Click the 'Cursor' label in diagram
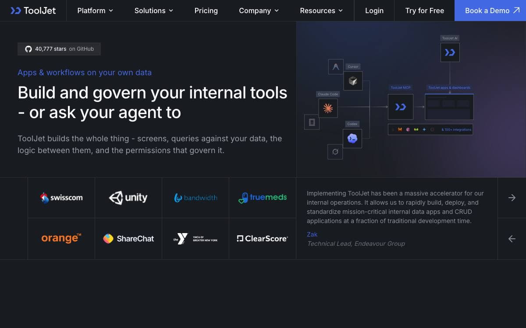 (x=353, y=66)
